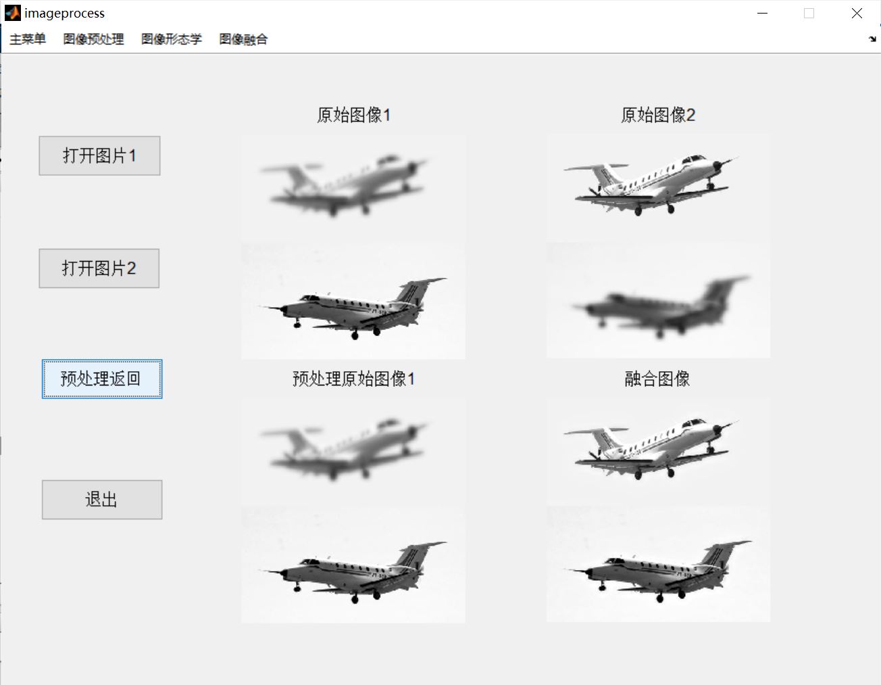Select the sharp airplane image under 原始图像1
This screenshot has width=881, height=685.
pos(353,301)
